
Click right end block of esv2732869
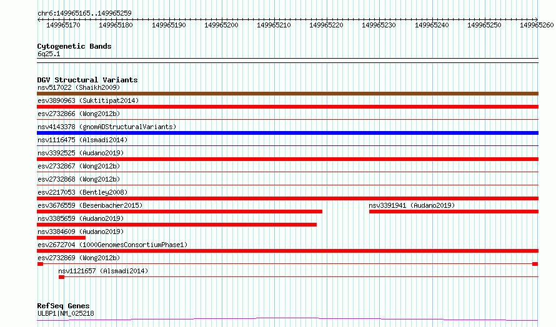tap(535, 264)
